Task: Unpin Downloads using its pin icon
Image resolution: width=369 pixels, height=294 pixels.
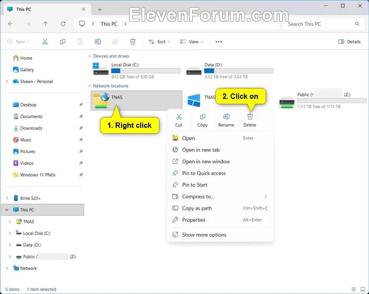Action: point(81,128)
